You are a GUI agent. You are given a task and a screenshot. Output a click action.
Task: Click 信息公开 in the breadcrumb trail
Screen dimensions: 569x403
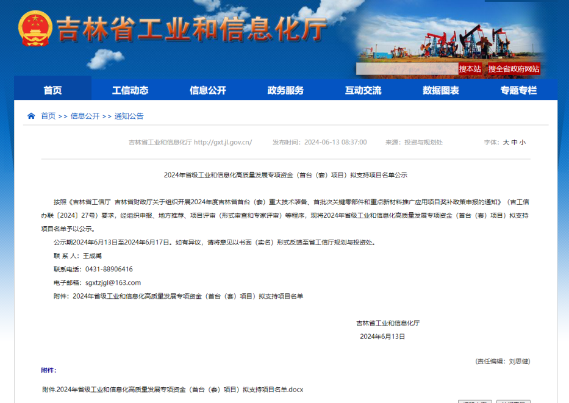tap(85, 116)
